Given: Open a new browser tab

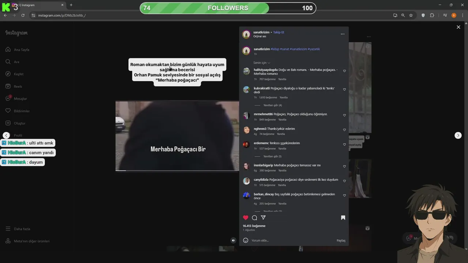Looking at the screenshot, I should (x=71, y=5).
